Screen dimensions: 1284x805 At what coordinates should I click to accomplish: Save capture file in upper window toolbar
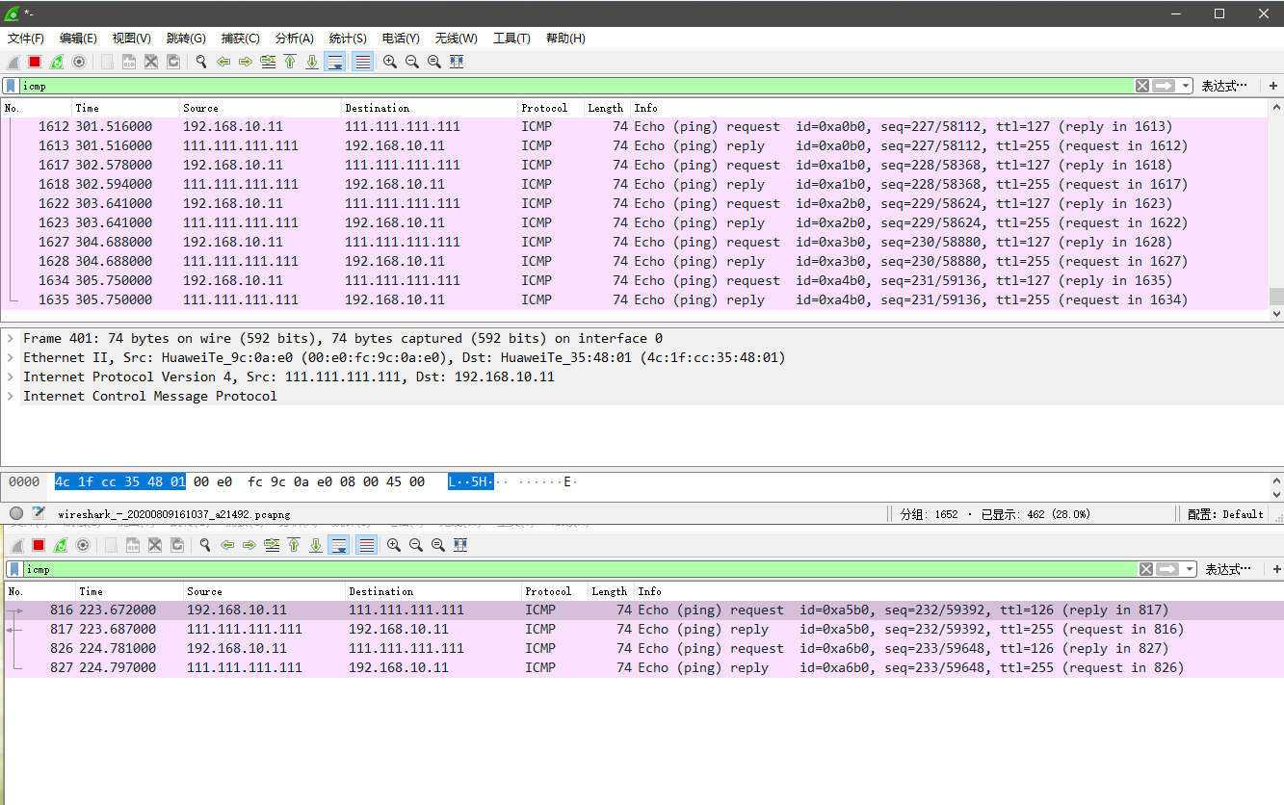[x=129, y=62]
